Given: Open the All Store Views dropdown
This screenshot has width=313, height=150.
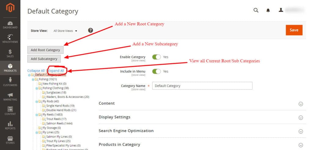Looking at the screenshot, I should click(65, 31).
